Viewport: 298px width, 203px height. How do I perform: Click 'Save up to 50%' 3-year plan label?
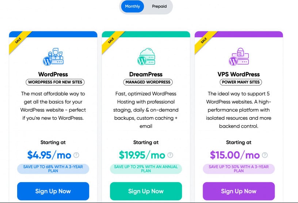coord(239,169)
